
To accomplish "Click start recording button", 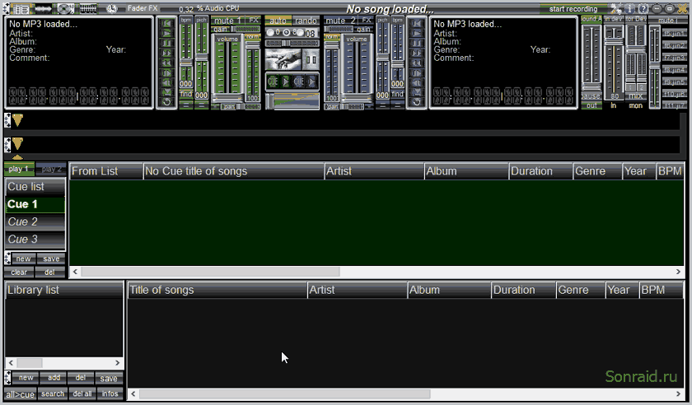I will [573, 9].
